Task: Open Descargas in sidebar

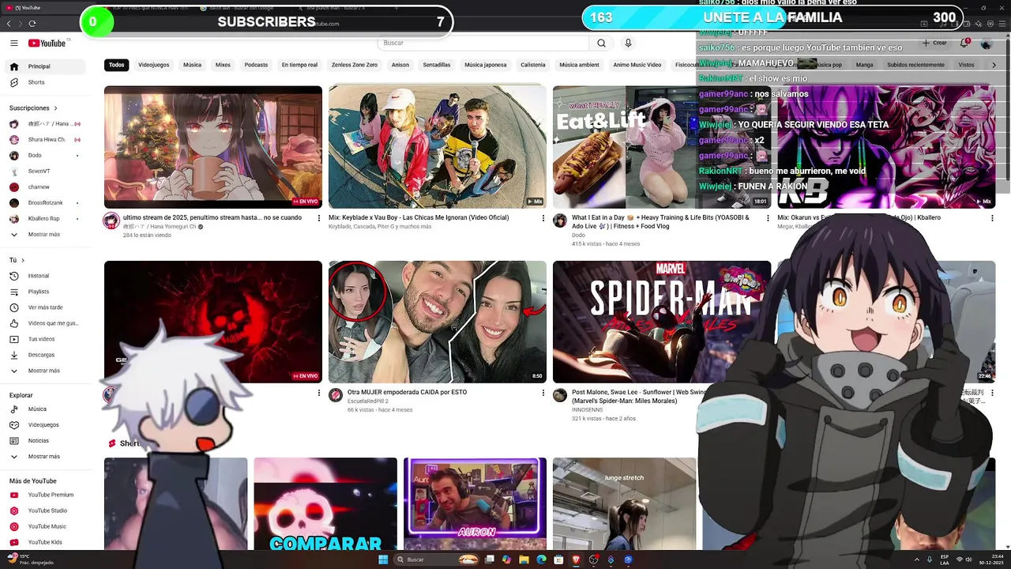Action: click(x=44, y=355)
